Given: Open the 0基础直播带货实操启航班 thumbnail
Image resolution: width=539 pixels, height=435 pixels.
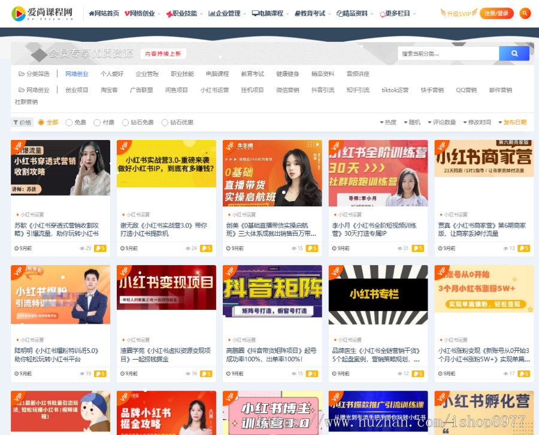Looking at the screenshot, I should (x=272, y=173).
